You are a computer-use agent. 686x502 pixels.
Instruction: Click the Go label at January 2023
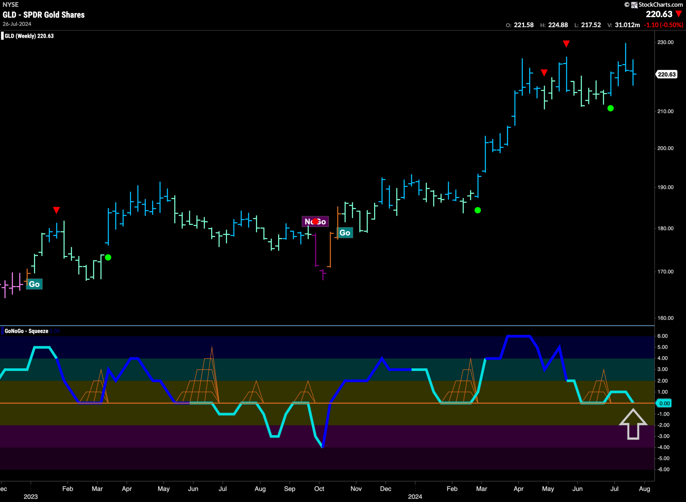click(34, 284)
